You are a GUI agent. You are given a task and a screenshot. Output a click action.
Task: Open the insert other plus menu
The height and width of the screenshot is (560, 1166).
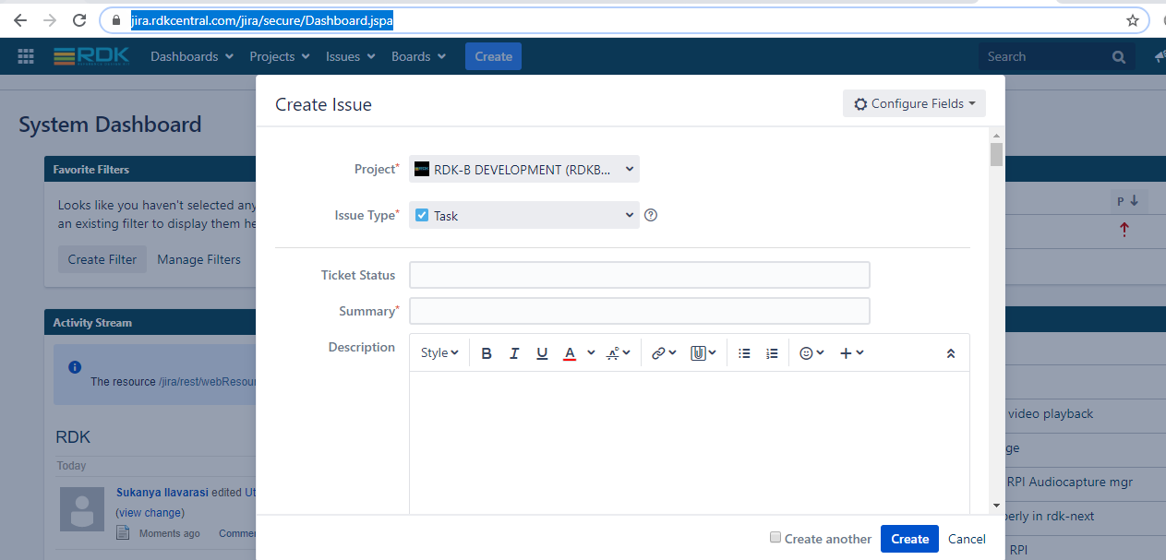[x=851, y=353]
